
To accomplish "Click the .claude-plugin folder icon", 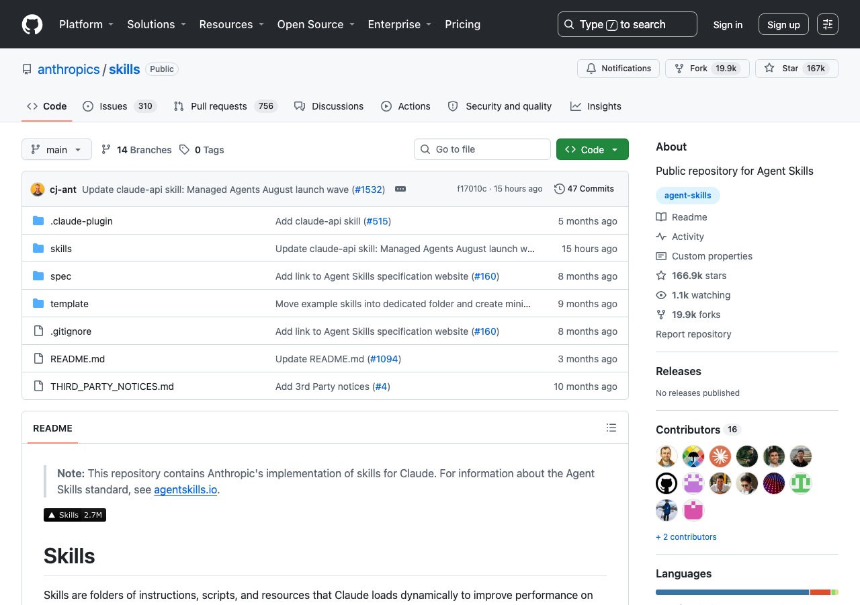I will coord(38,221).
